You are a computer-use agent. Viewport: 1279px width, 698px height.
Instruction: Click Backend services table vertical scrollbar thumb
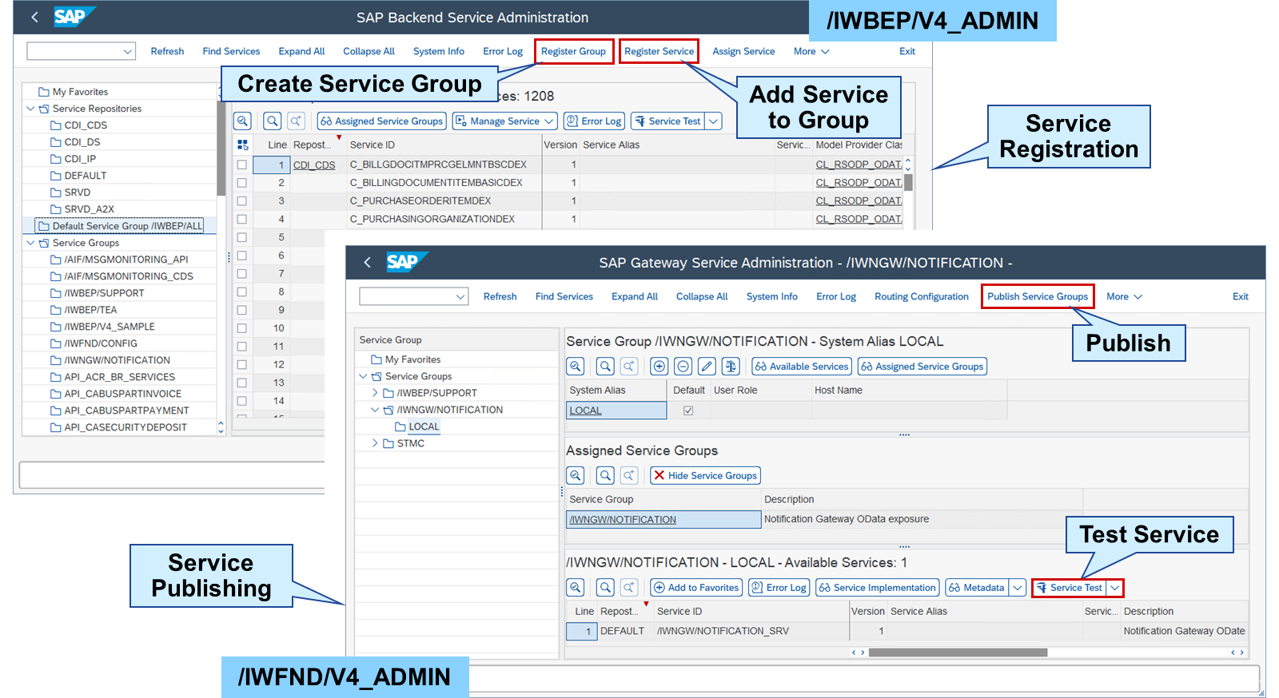tap(908, 182)
